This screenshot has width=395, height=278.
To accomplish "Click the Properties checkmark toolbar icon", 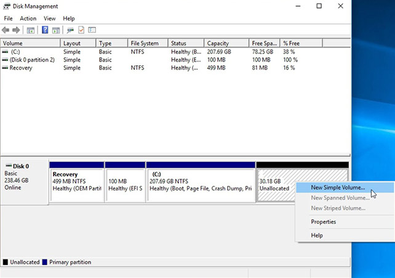I will pos(81,30).
